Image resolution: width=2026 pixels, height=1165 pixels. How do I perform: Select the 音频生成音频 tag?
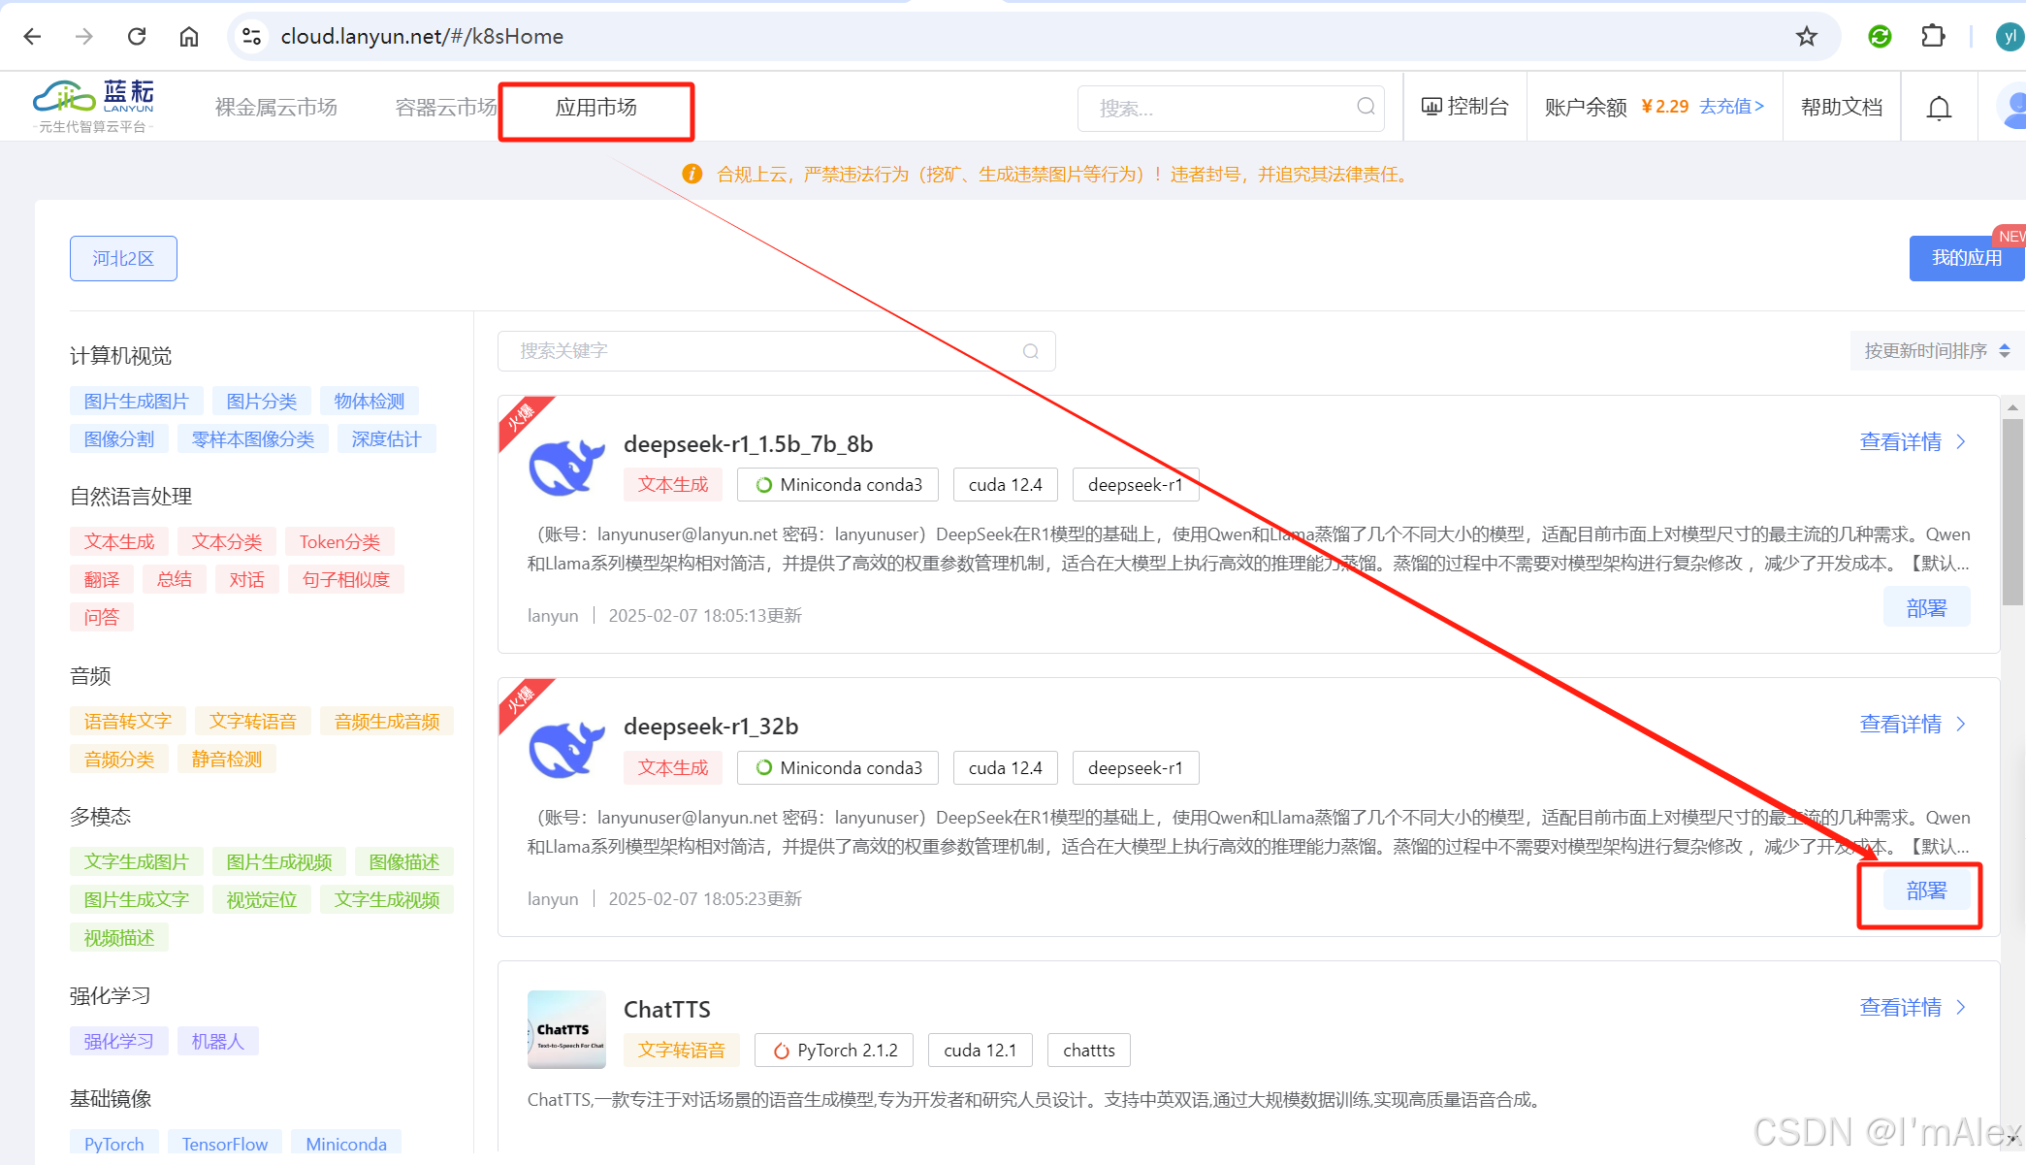387,722
